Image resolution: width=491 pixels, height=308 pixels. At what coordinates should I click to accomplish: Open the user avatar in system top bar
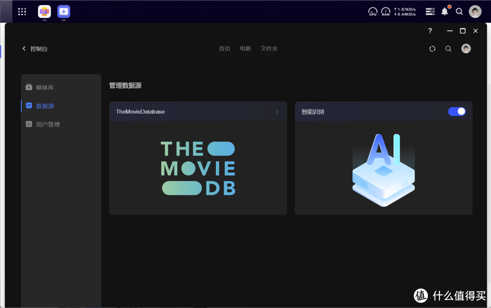(x=475, y=11)
